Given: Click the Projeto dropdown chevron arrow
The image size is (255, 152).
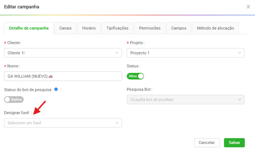Looking at the screenshot, I should click(239, 53).
